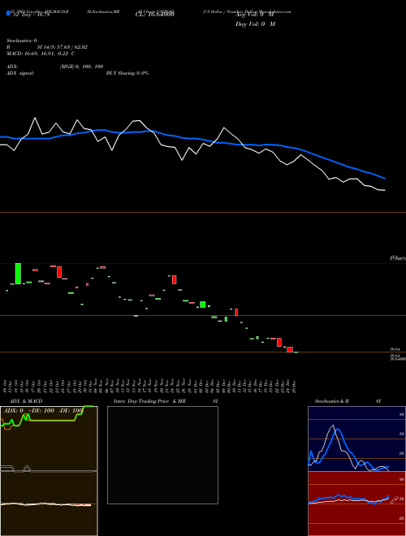Click the 'ADX: 0 +DY: 100 -DY: 100' readout
Image resolution: width=406 pixels, height=536 pixels.
coord(43,410)
